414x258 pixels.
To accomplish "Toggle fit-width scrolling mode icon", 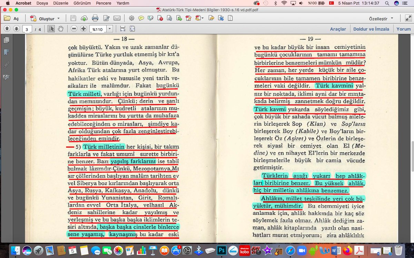I will point(123,29).
